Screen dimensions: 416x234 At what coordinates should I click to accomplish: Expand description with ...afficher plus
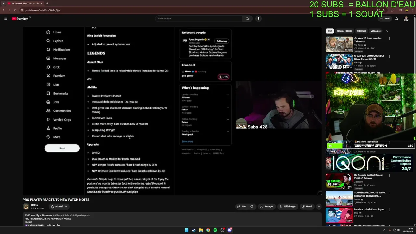(53, 225)
